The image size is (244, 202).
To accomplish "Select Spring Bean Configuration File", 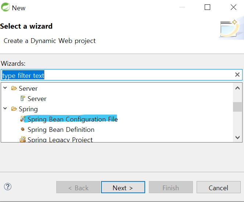I will 73,119.
